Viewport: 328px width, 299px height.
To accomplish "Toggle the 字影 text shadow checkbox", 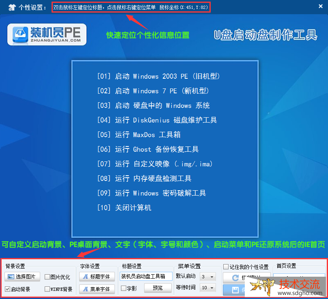I will pos(124,288).
